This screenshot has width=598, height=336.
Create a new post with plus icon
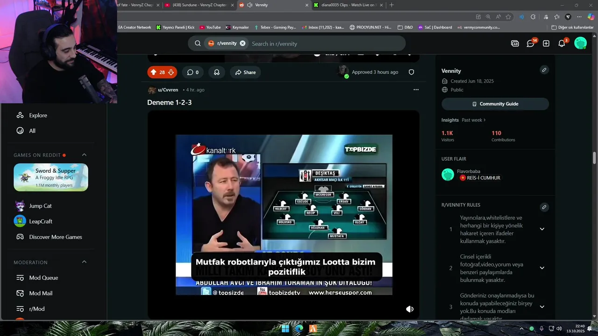point(546,43)
